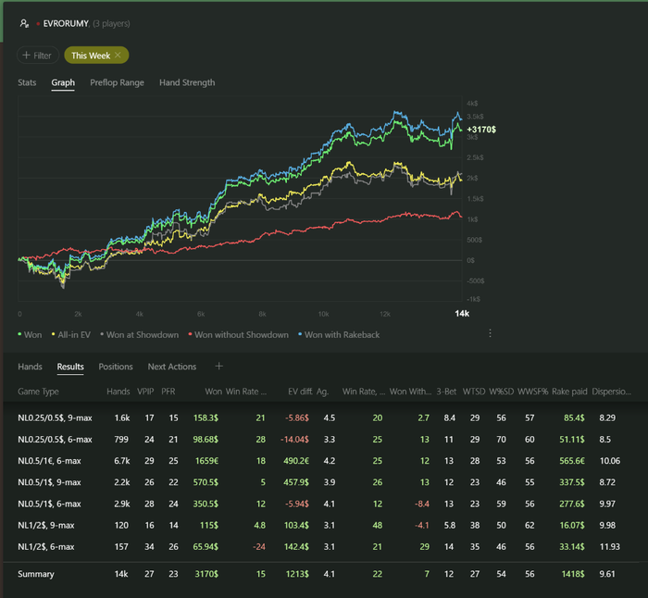648x598 pixels.
Task: Select the Hand Strength tab
Action: tap(187, 82)
